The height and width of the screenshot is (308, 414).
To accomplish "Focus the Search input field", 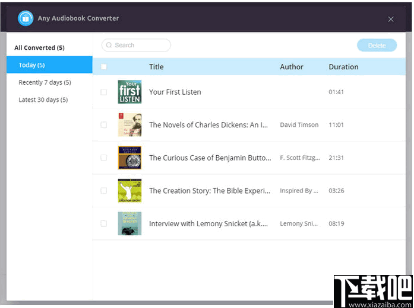I will pyautogui.click(x=136, y=45).
